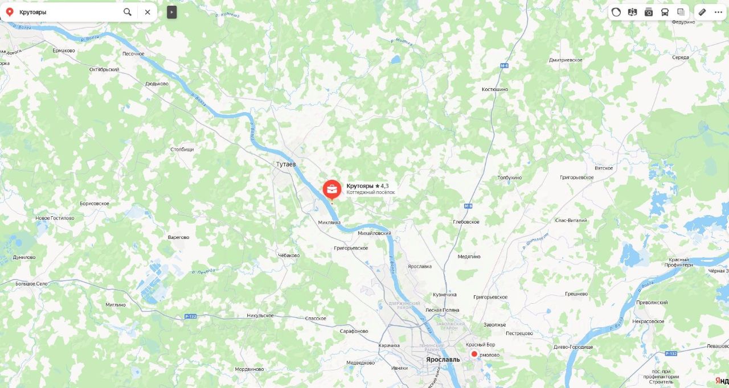This screenshot has width=729, height=388.
Task: Open the map layers switcher
Action: 681,12
